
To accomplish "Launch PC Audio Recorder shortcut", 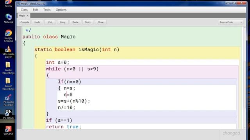I will click(x=8, y=100).
